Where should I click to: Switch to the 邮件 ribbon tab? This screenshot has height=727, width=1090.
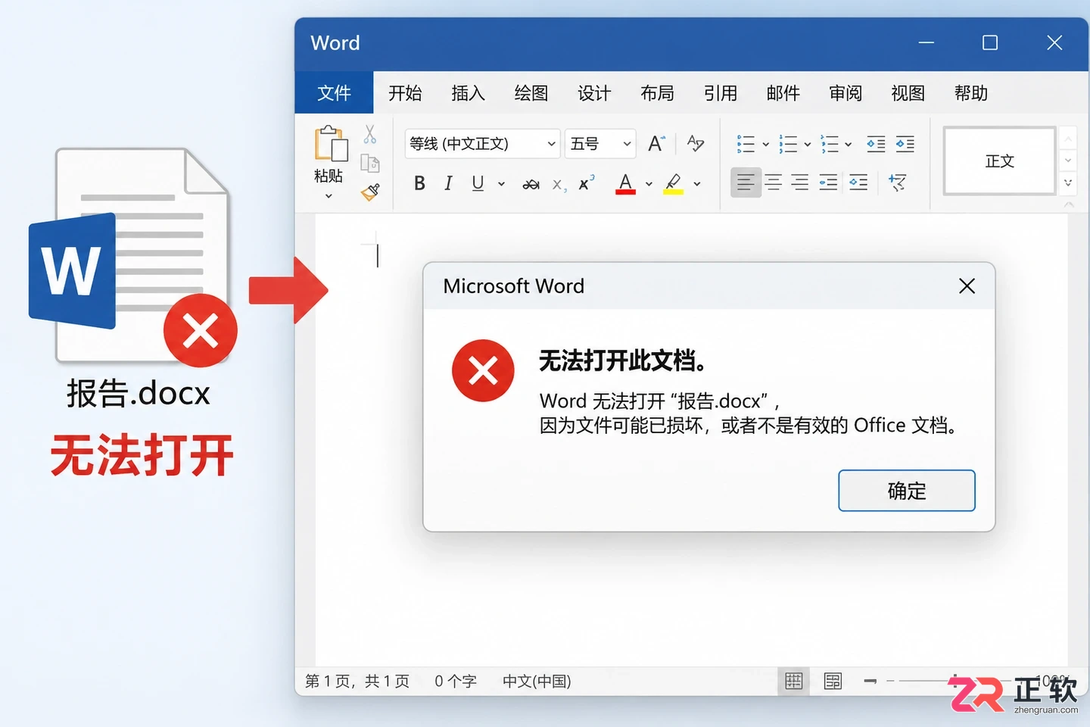click(783, 92)
